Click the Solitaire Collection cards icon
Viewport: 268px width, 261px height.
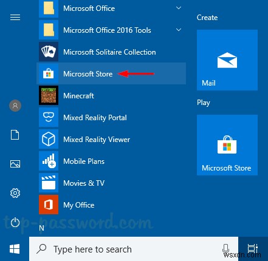click(x=49, y=52)
